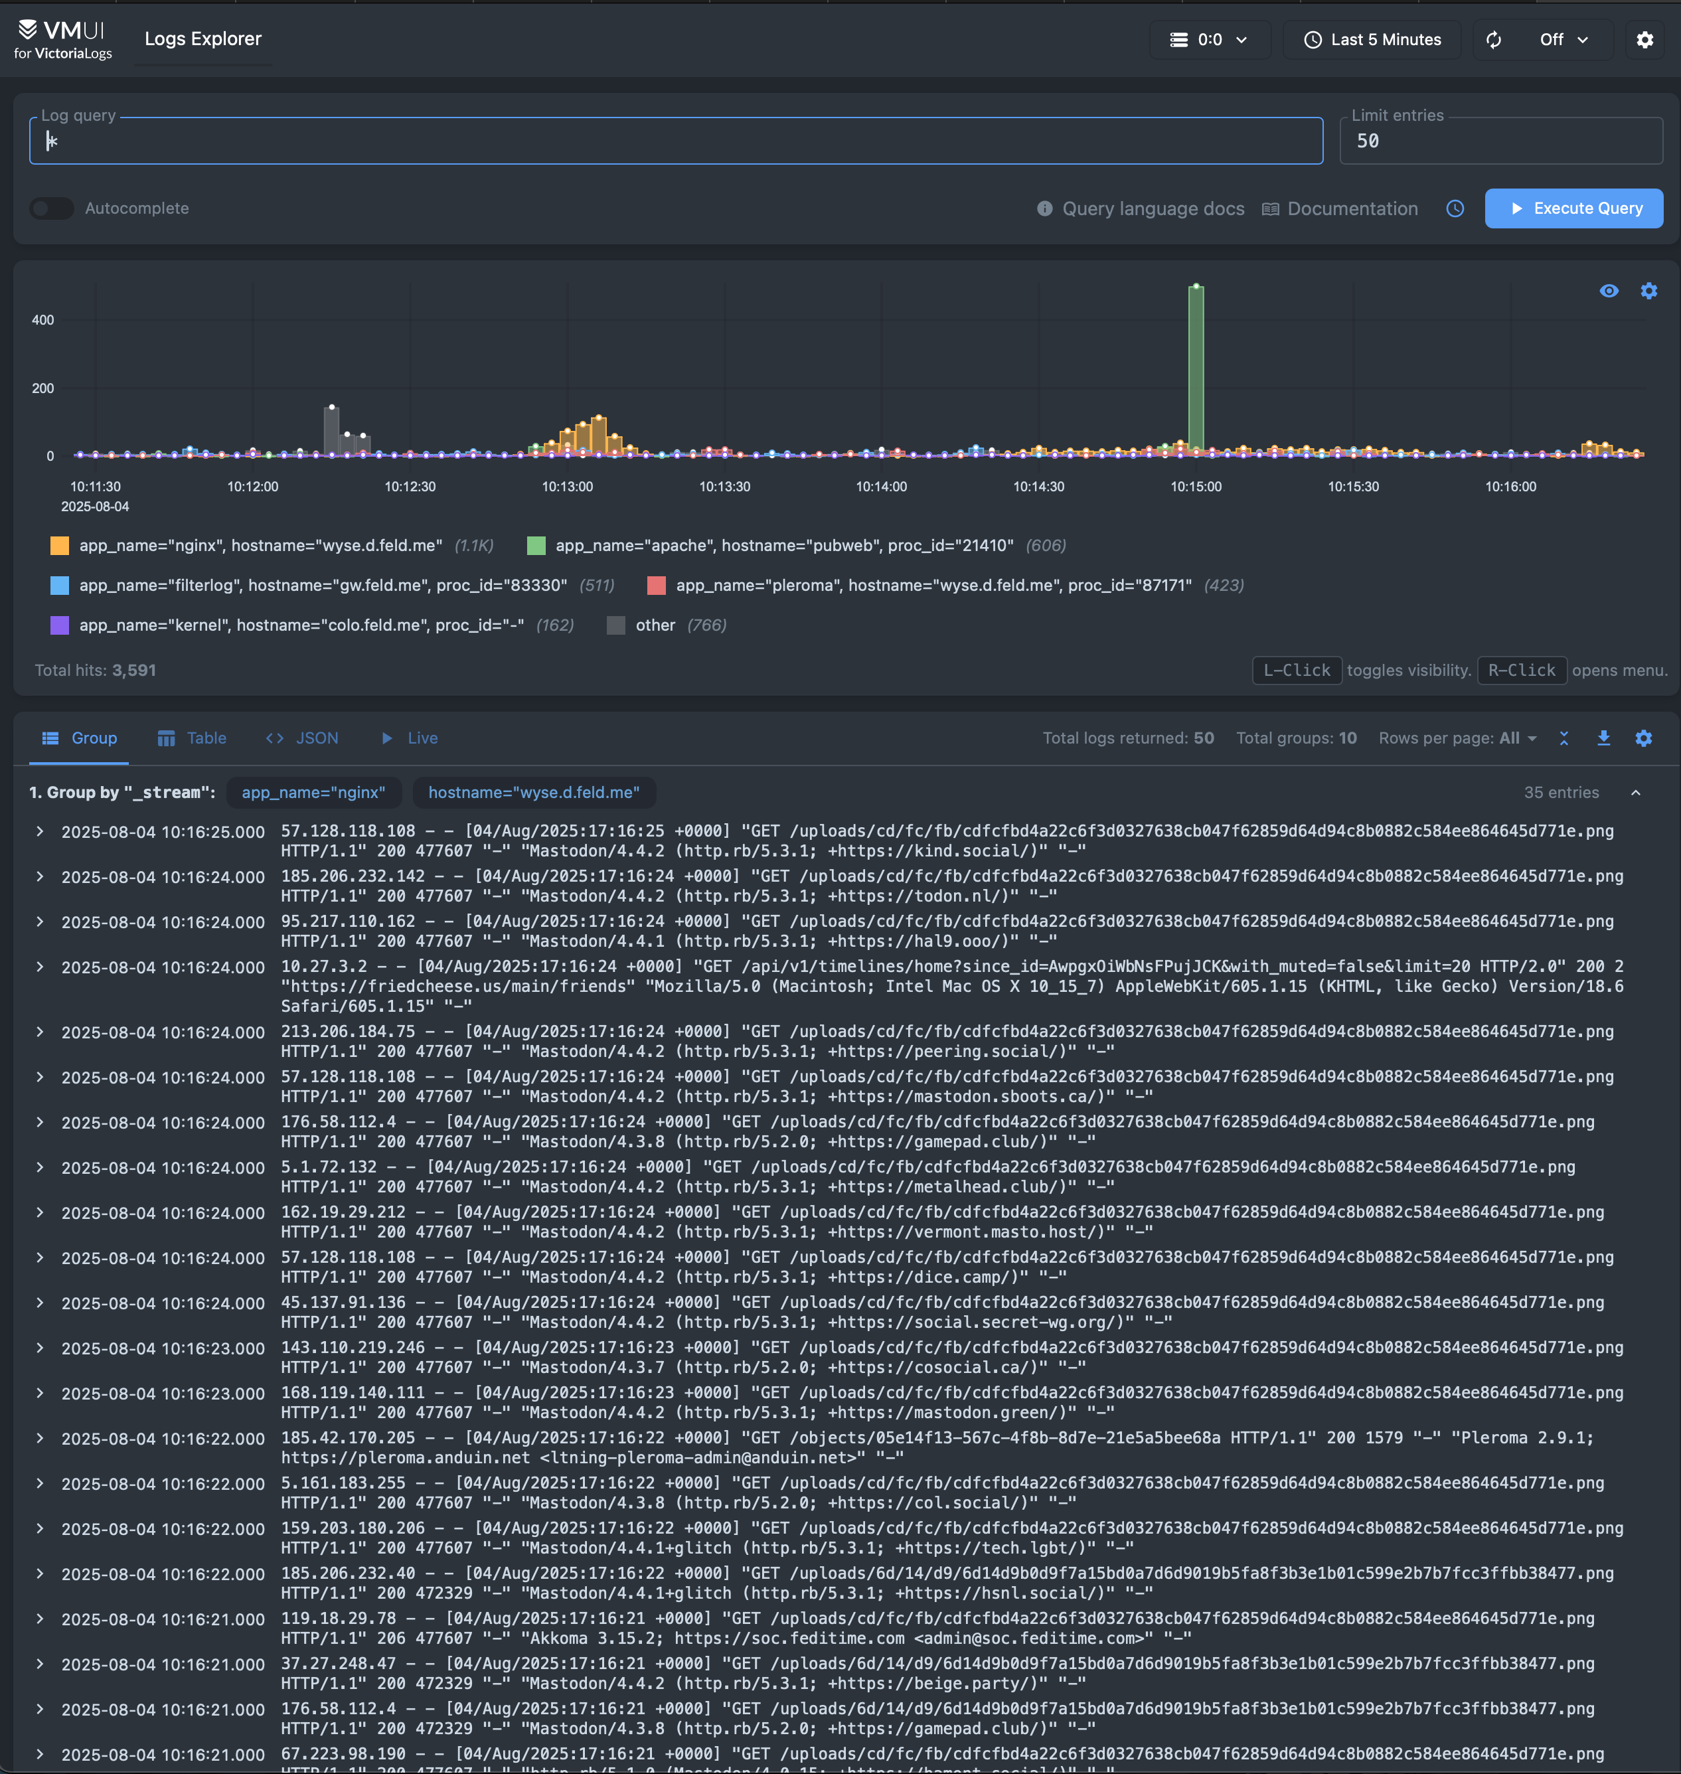Open chart settings gear icon
This screenshot has height=1774, width=1681.
click(1648, 291)
